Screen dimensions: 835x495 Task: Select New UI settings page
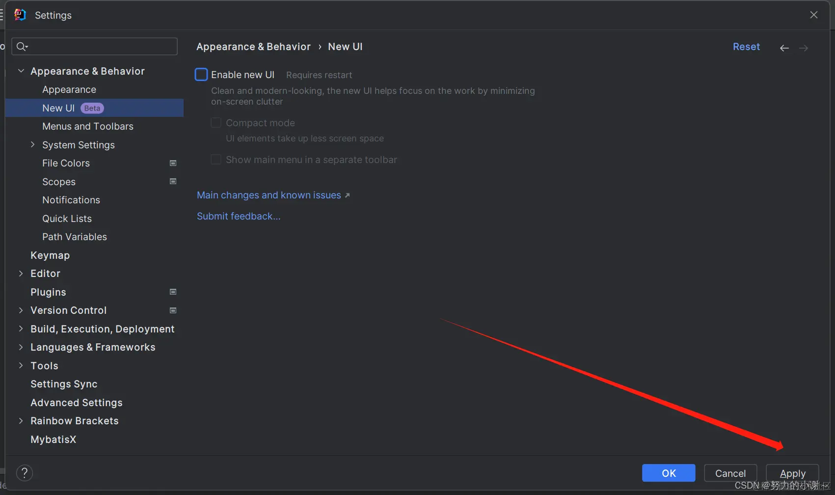pyautogui.click(x=94, y=108)
